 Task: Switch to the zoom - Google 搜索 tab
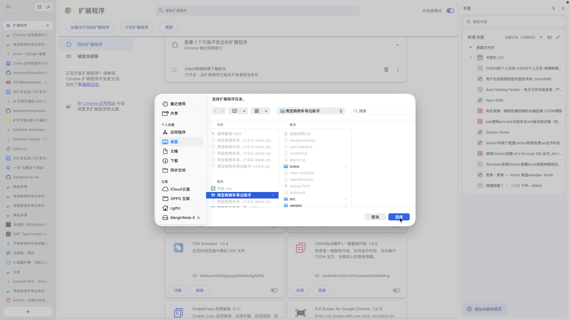coord(28,54)
